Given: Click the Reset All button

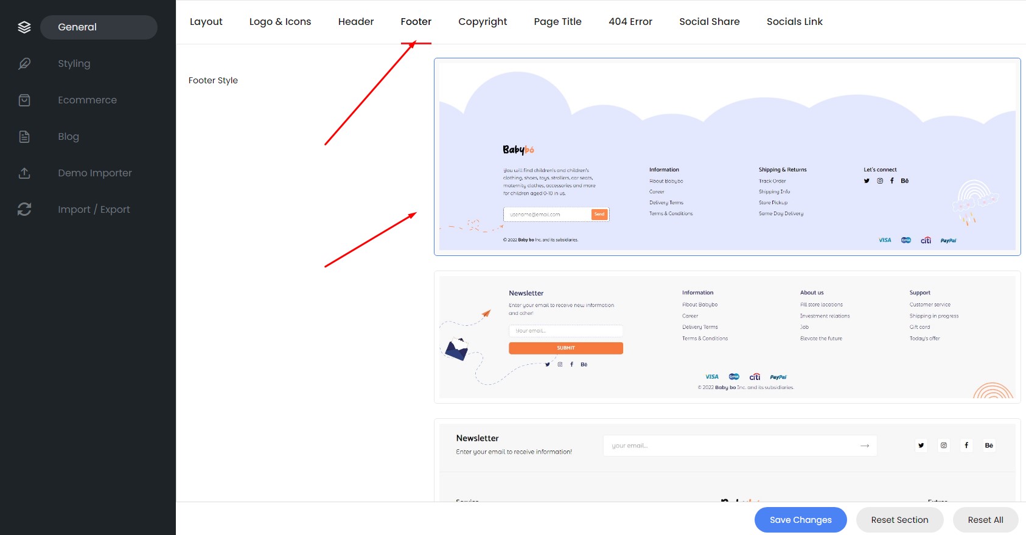Looking at the screenshot, I should coord(985,520).
